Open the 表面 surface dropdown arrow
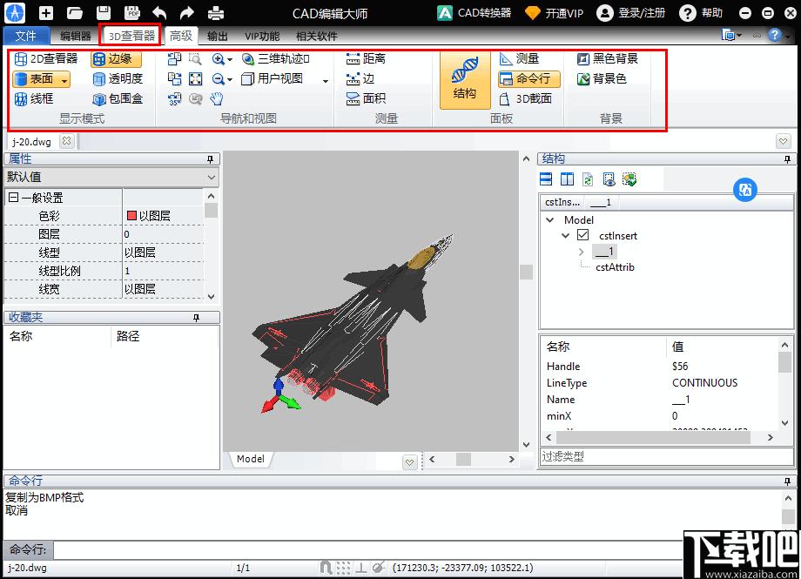The width and height of the screenshot is (801, 579). coord(65,79)
